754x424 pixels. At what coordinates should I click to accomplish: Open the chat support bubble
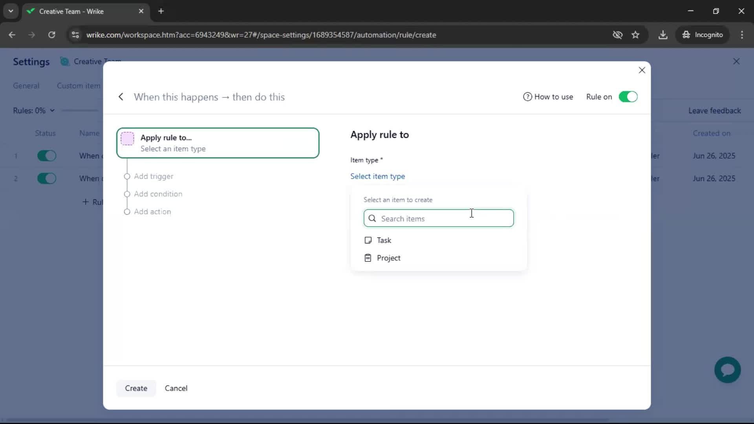[727, 370]
